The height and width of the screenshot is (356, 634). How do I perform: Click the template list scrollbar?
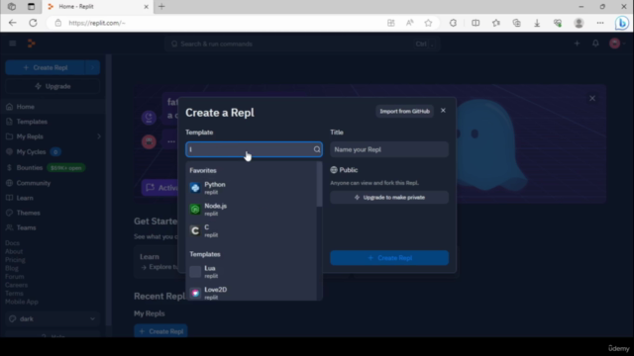coord(319,185)
